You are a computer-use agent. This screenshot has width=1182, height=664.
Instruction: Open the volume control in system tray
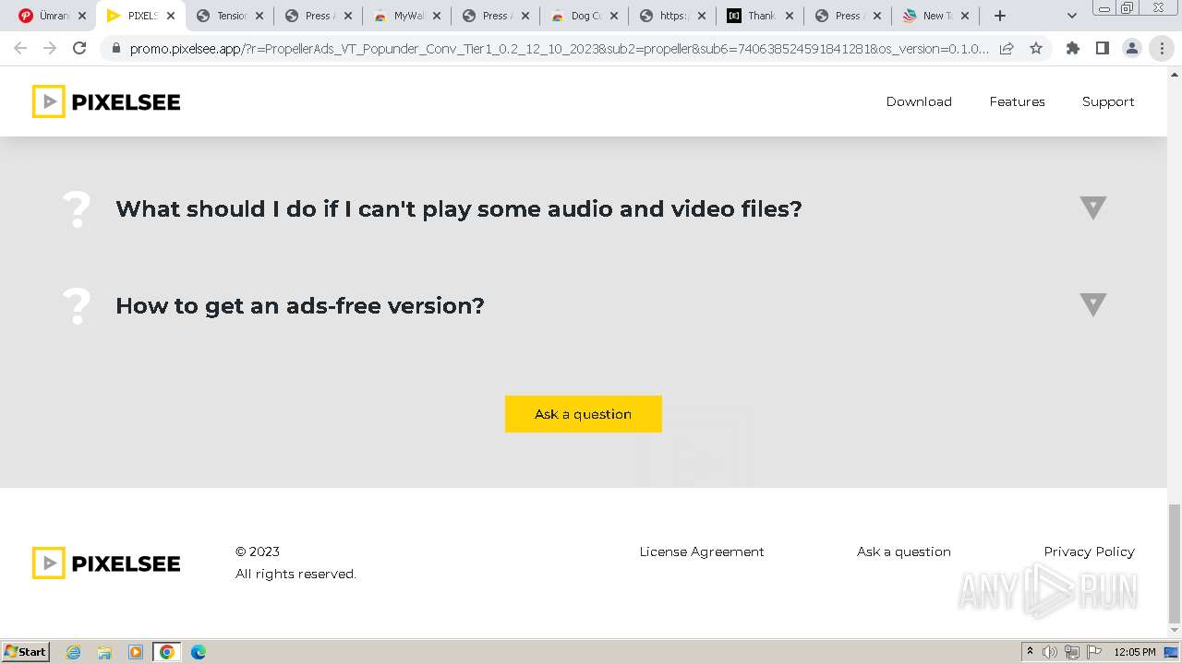point(1050,652)
